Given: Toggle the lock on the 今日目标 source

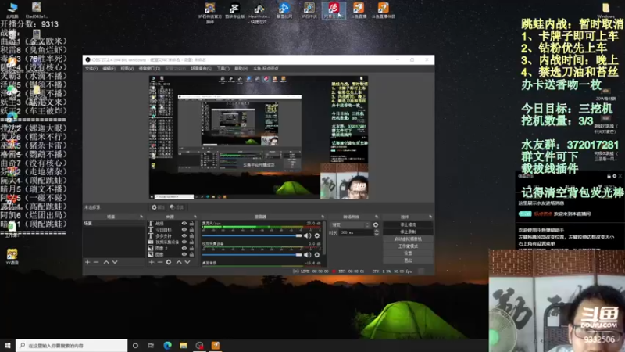Looking at the screenshot, I should click(x=191, y=229).
